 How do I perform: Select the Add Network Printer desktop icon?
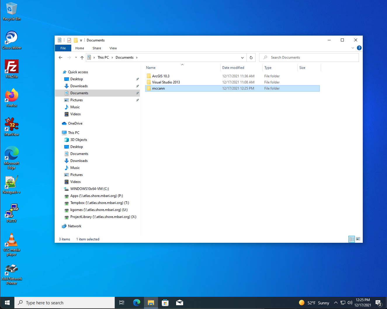(12, 274)
